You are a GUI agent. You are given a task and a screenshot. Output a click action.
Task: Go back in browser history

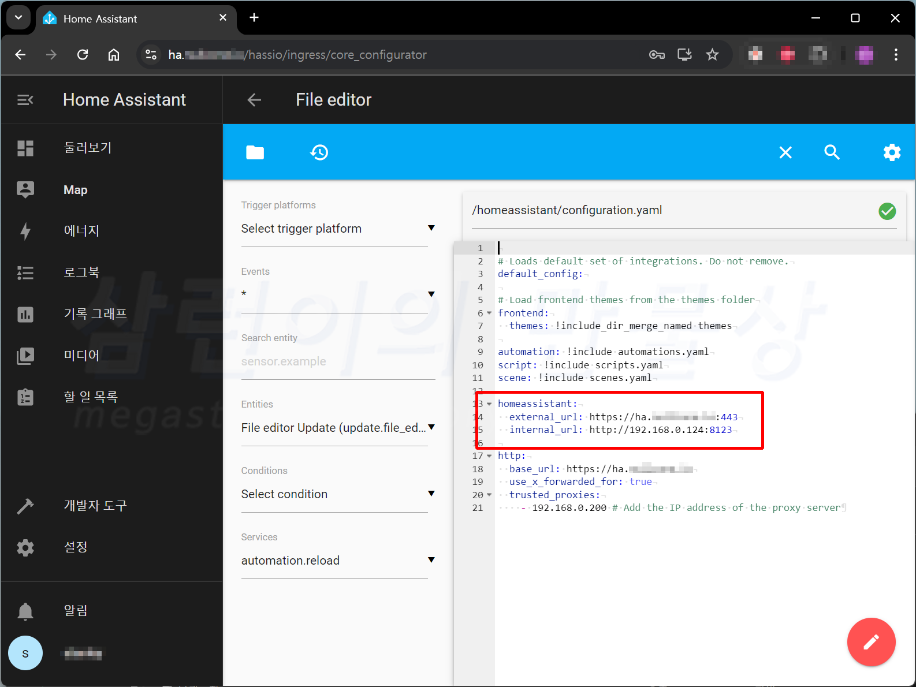coord(21,55)
